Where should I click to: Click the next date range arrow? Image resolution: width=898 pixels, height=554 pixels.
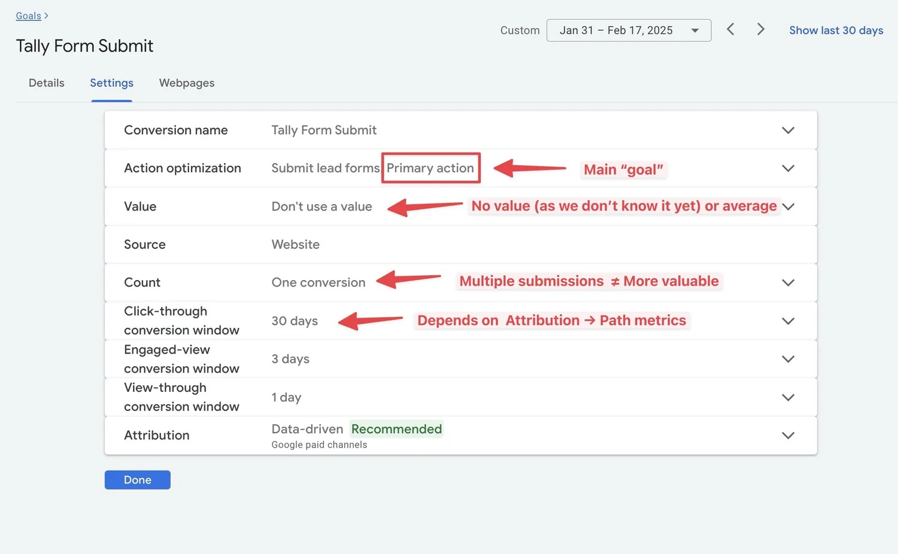click(760, 29)
